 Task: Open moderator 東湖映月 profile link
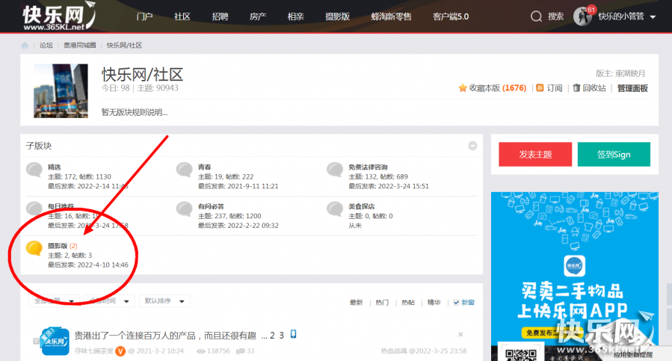[x=630, y=73]
